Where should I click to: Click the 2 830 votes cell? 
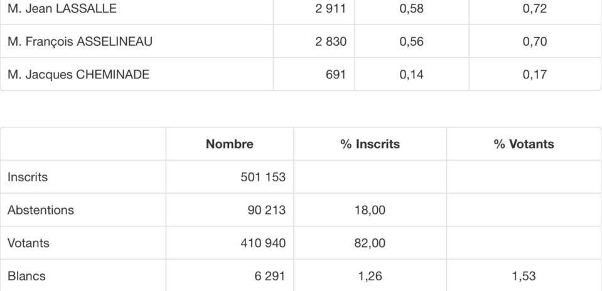tap(330, 41)
